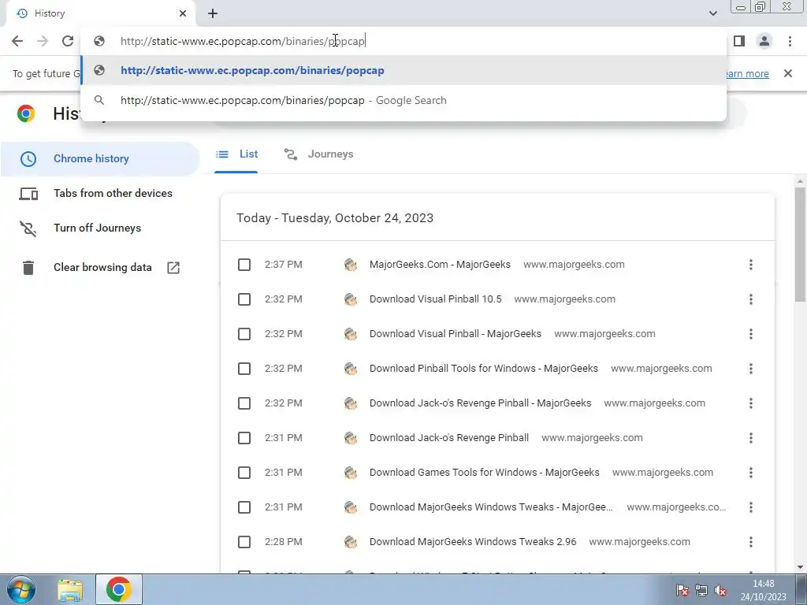Open actions menu for MajorGeeks.Com entry

pos(751,265)
